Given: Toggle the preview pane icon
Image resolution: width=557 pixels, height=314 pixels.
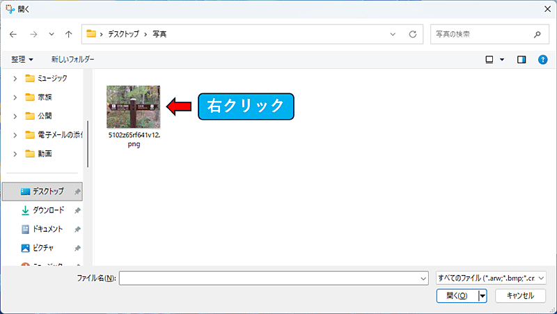Looking at the screenshot, I should click(x=521, y=60).
